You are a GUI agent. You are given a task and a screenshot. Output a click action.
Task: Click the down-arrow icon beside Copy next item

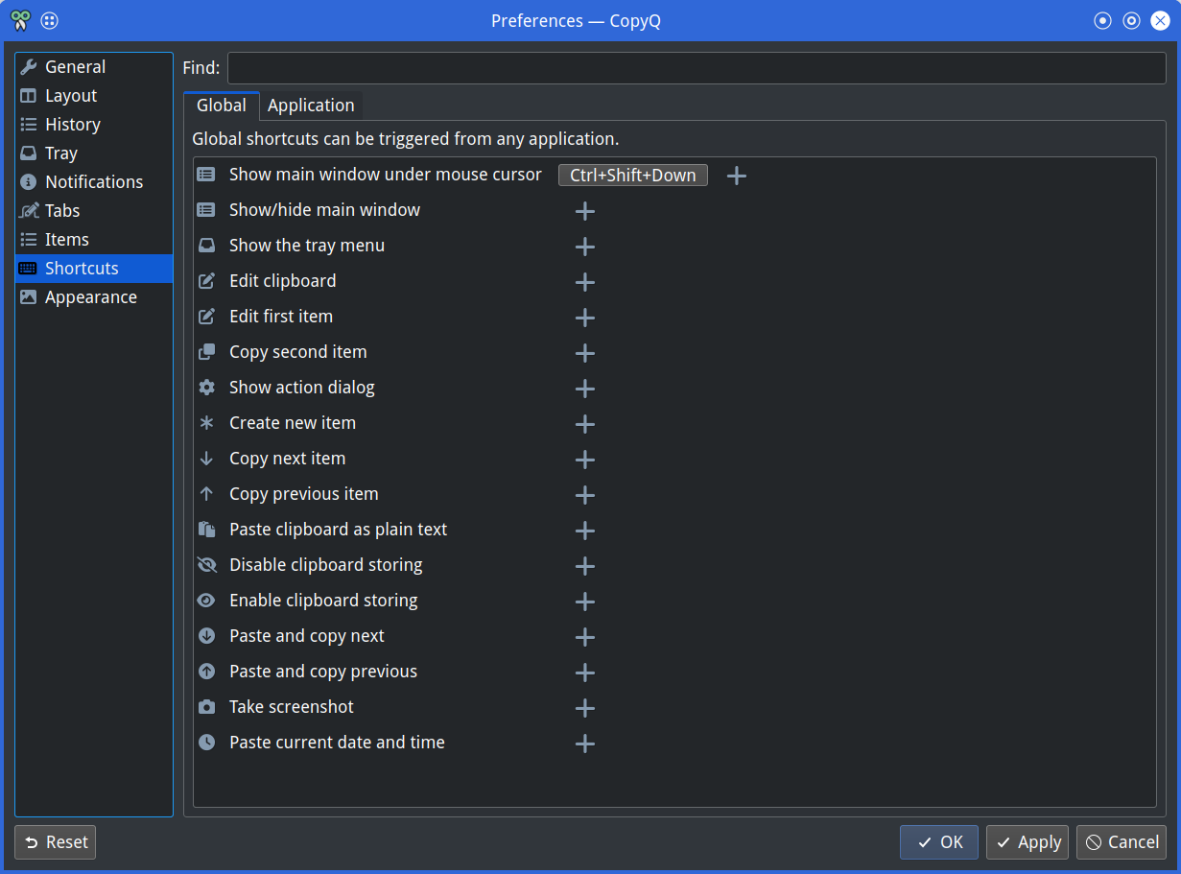click(x=206, y=458)
